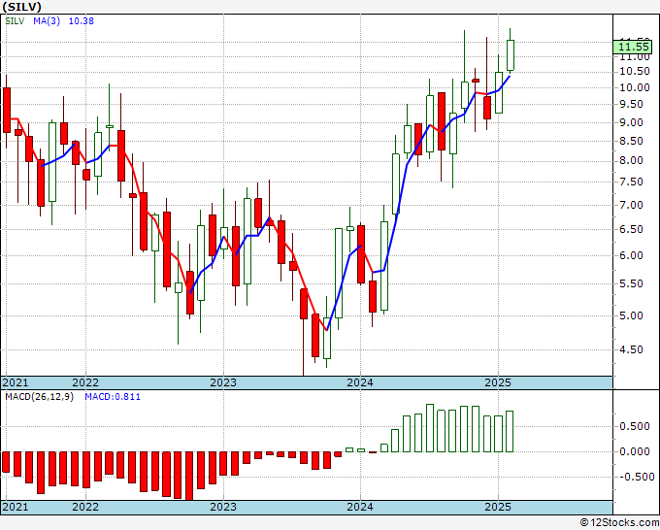Click the 11.55 current price label
The height and width of the screenshot is (530, 660).
click(x=634, y=47)
